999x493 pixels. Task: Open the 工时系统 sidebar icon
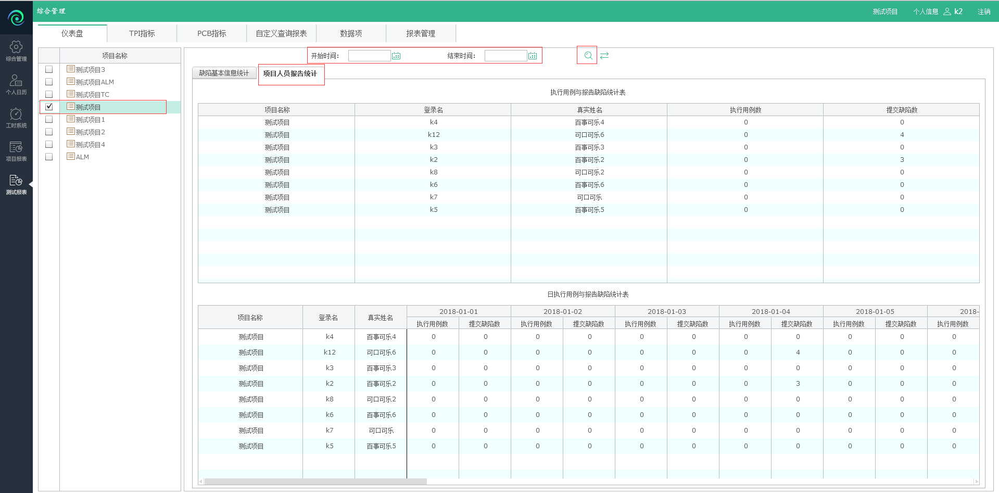click(x=16, y=118)
